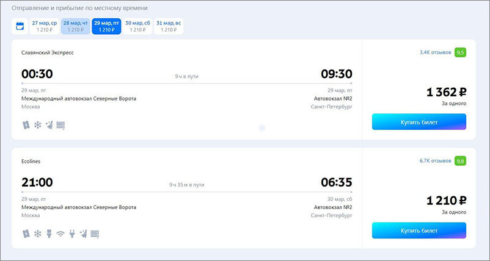Switch to the 30 мар, сб date tab
This screenshot has width=490, height=261.
[x=137, y=26]
